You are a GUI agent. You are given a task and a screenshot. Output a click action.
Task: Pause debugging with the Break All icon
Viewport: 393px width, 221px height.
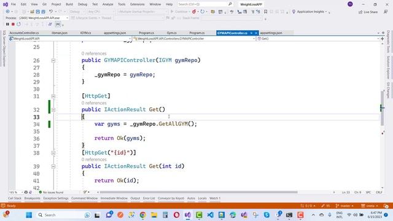[7, 25]
